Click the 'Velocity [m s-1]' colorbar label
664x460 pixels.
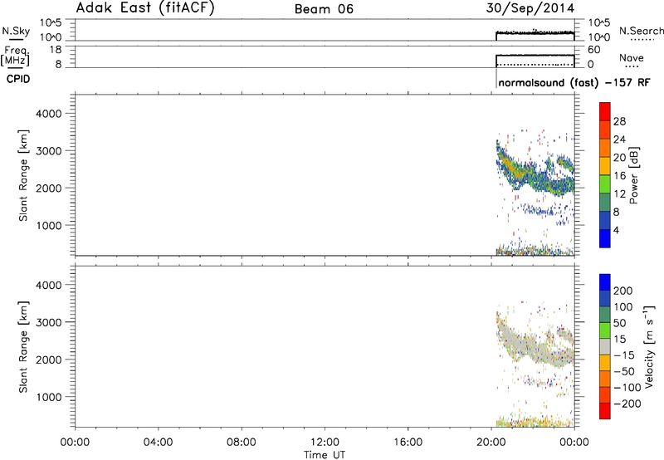[x=650, y=346]
